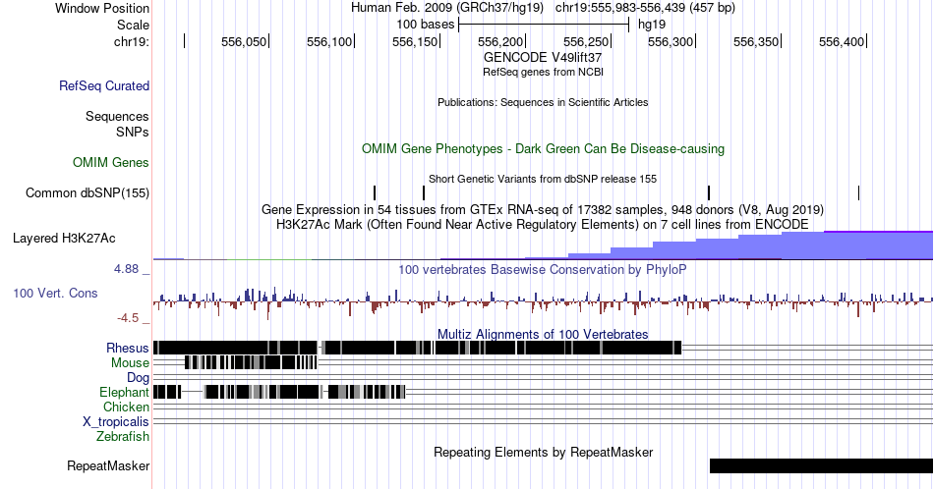Click the GENCODE V49lift37 track title
Viewport: 934px width, 489px height.
(543, 58)
